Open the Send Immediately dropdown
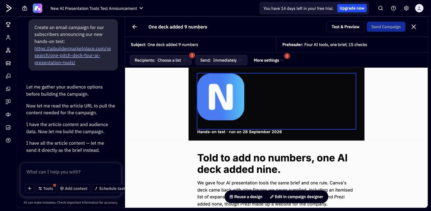 click(x=221, y=60)
